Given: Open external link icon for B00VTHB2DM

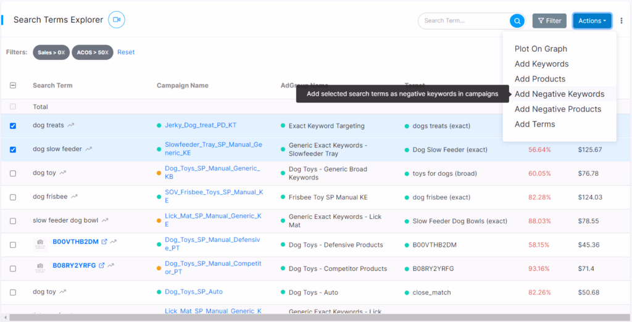Looking at the screenshot, I should click(x=104, y=242).
